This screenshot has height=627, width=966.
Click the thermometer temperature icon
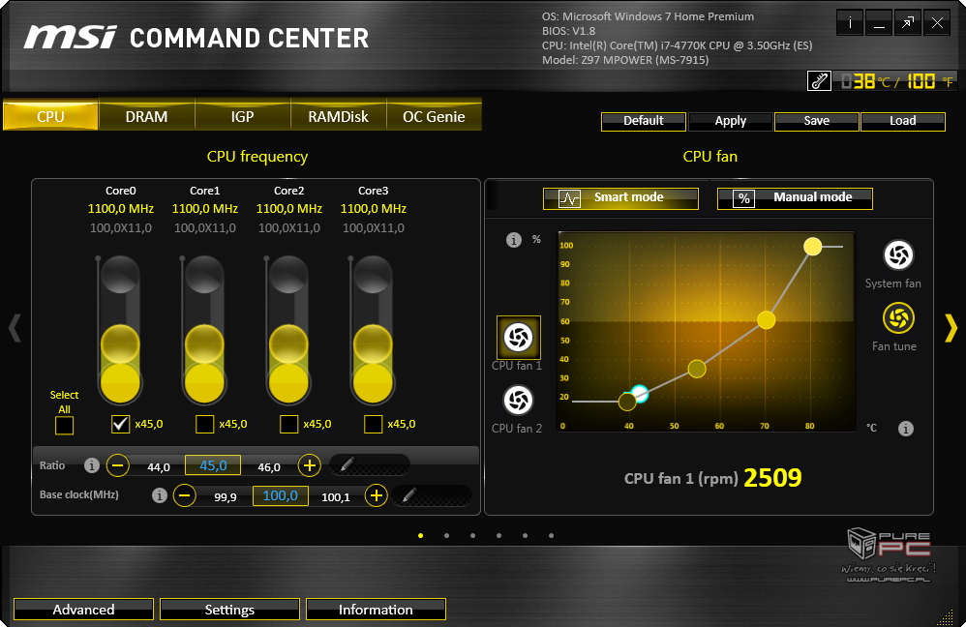(x=820, y=80)
